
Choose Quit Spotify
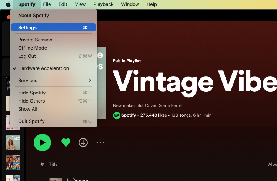click(54, 121)
